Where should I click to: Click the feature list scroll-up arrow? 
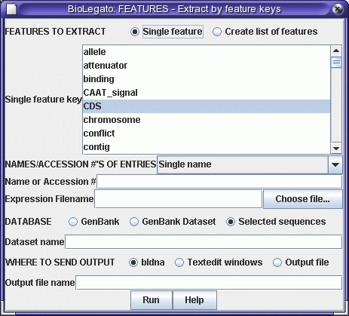[336, 51]
